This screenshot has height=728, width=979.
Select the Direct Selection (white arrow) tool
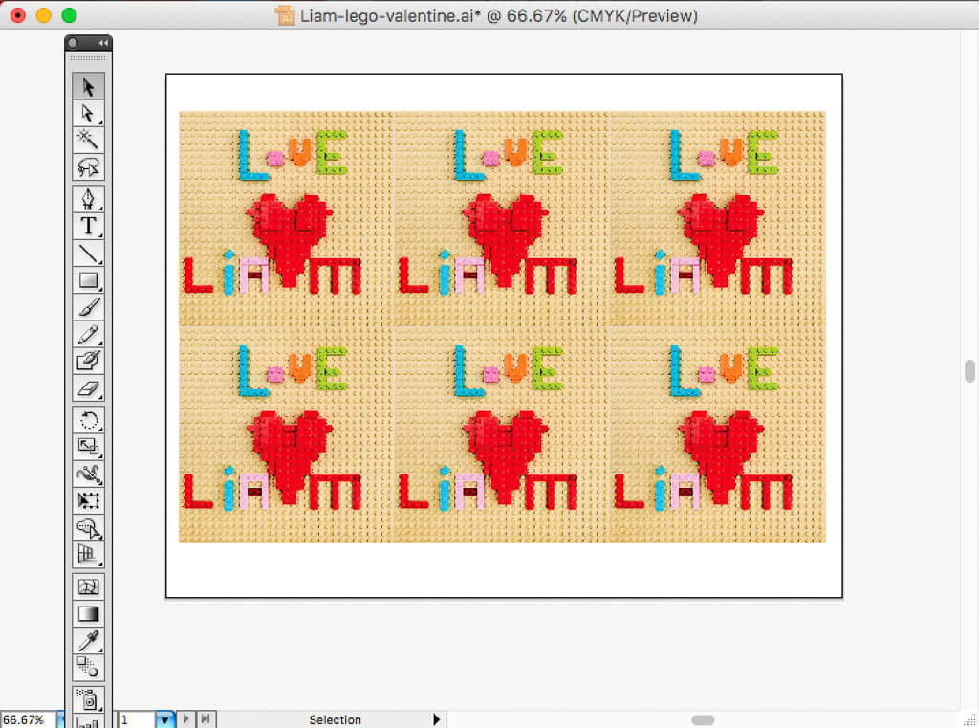[x=88, y=113]
